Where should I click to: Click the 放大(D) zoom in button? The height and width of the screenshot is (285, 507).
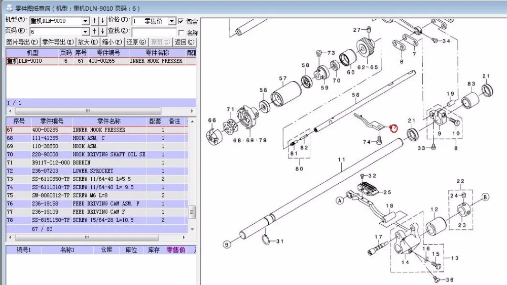pos(88,42)
